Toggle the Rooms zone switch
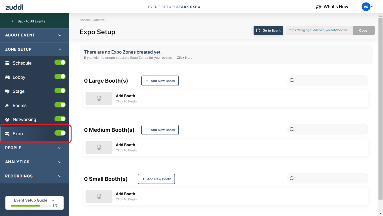The width and height of the screenshot is (383, 216). [60, 105]
